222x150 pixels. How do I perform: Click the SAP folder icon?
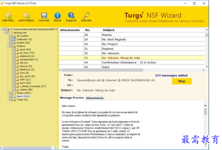pyautogui.click(x=17, y=80)
